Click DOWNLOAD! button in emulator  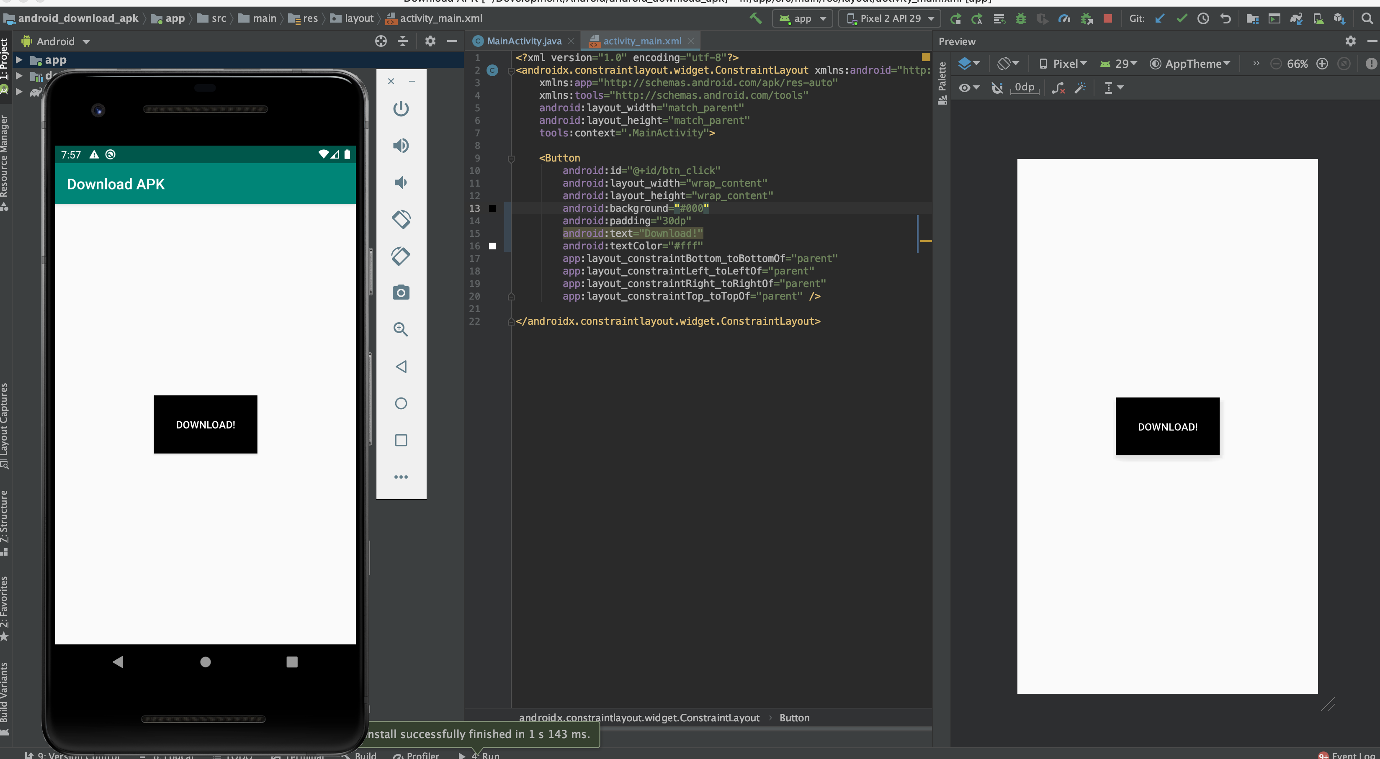205,424
